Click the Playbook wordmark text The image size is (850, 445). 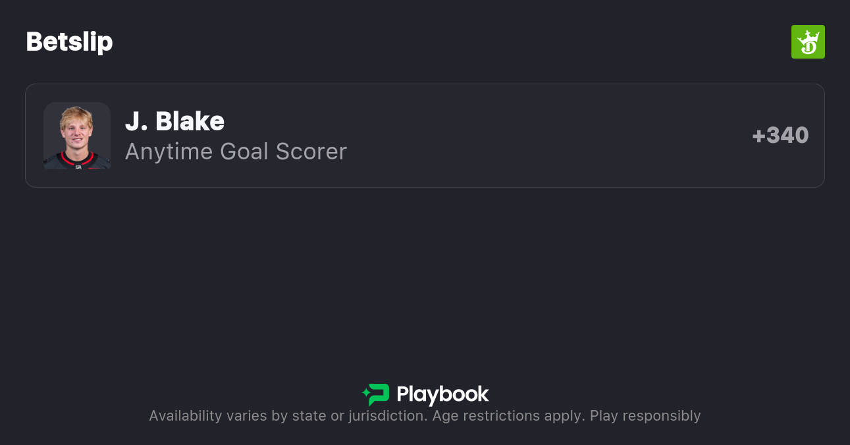point(442,394)
